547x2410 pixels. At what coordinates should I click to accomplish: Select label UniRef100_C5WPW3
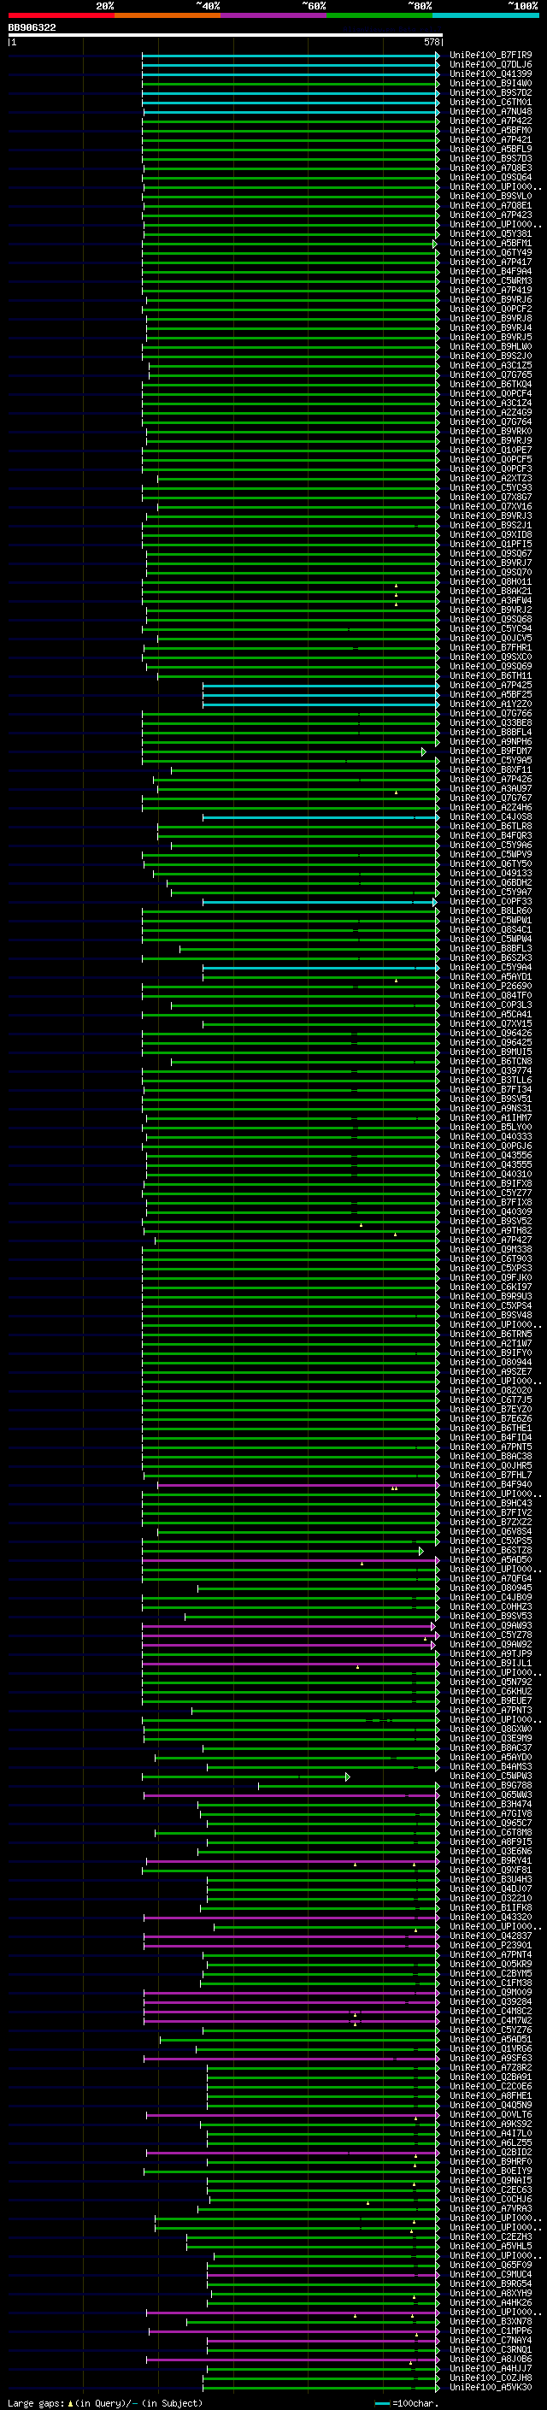click(490, 1776)
